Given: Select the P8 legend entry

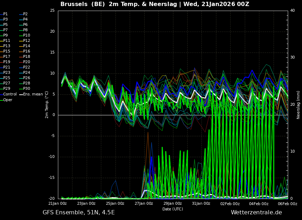Looking at the screenshot, I should 25,30.
